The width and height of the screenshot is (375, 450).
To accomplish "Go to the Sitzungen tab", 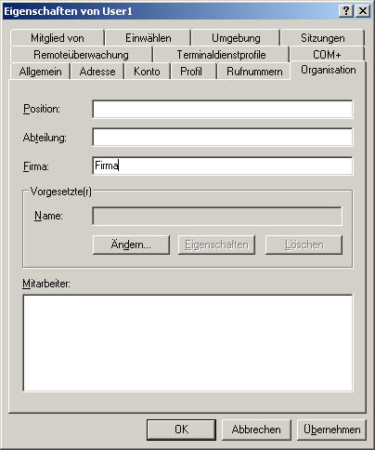I will pos(323,38).
